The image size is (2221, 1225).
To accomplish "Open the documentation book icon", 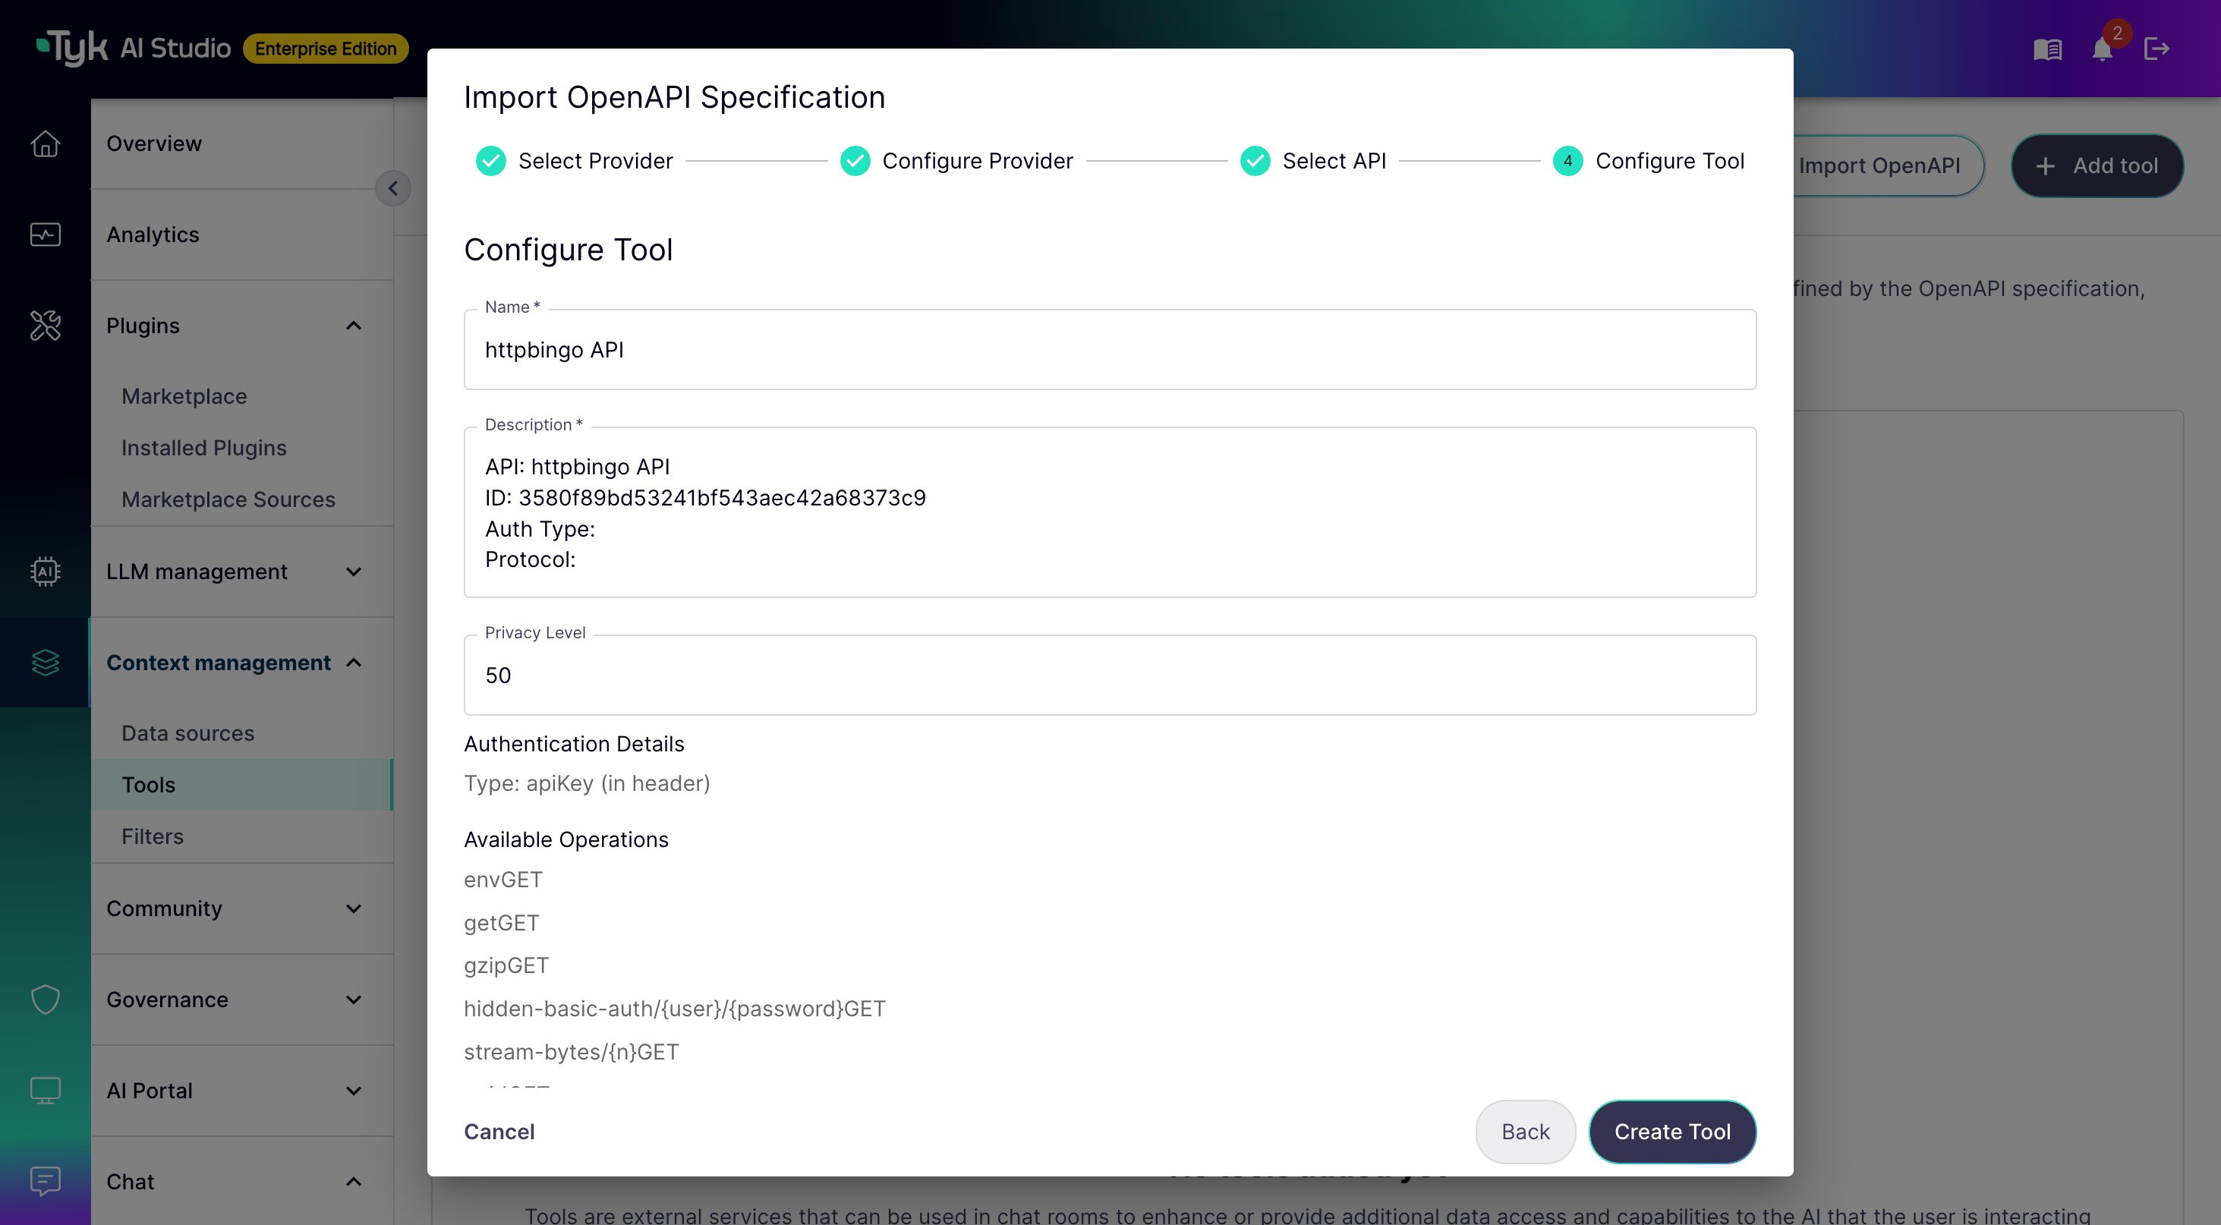I will tap(2048, 49).
